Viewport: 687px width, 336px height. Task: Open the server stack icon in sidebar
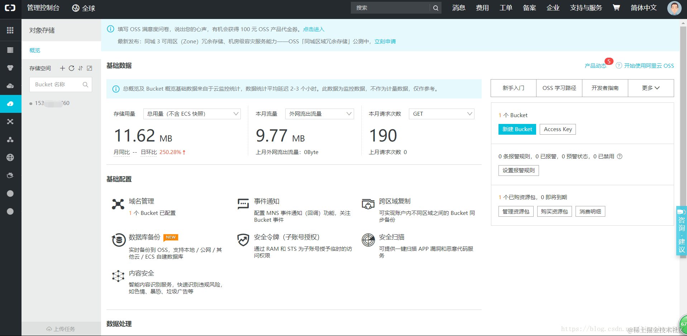coord(10,50)
